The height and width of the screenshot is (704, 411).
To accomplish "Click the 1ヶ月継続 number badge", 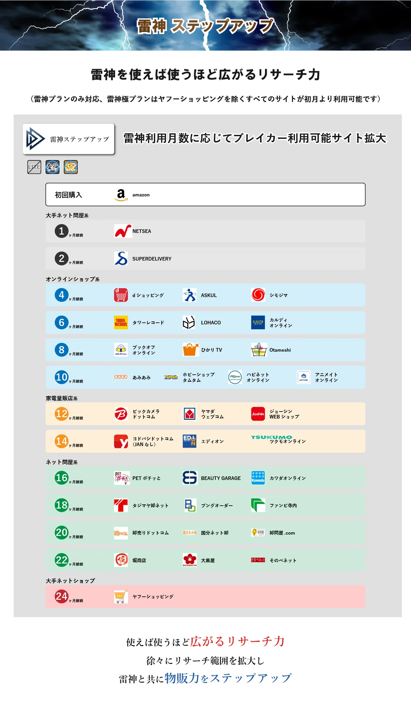I will 62,231.
